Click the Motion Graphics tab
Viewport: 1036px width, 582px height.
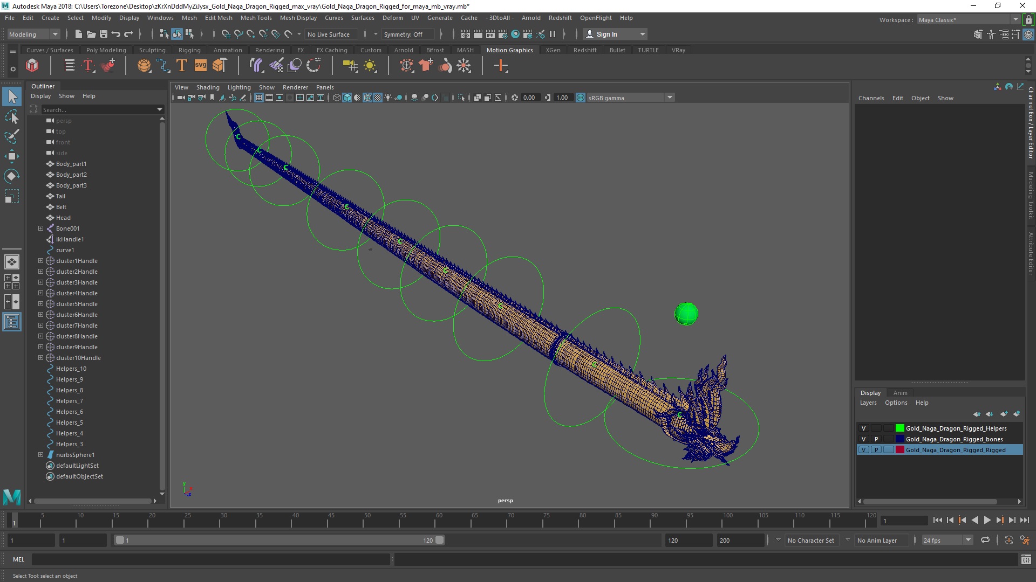coord(509,50)
